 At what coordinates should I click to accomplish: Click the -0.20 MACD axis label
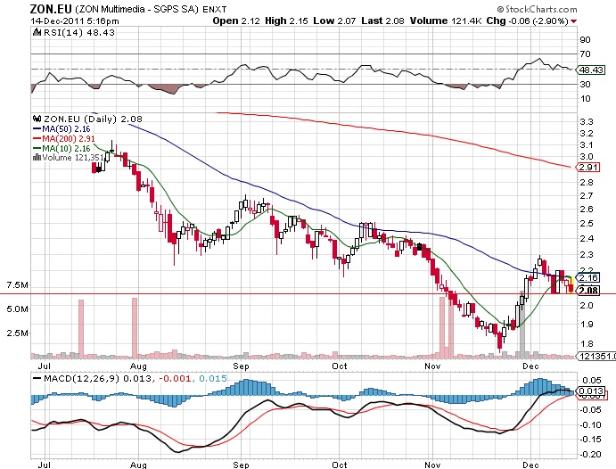[590, 454]
